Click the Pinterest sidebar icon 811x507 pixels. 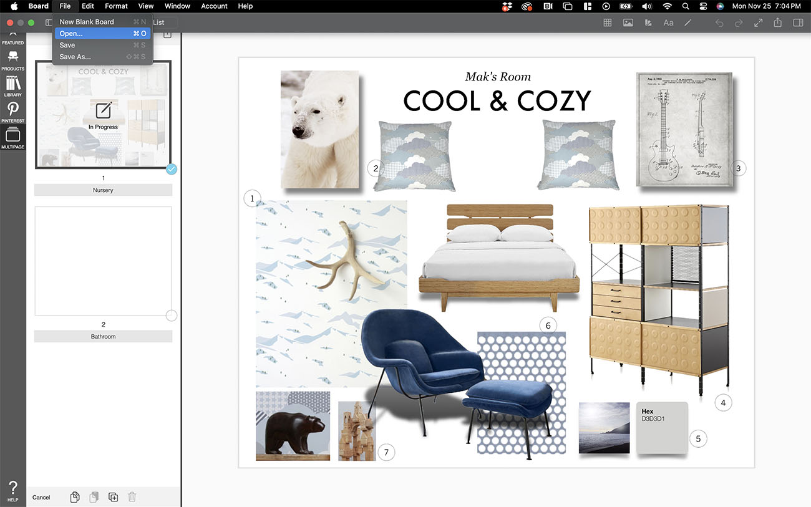(x=12, y=112)
